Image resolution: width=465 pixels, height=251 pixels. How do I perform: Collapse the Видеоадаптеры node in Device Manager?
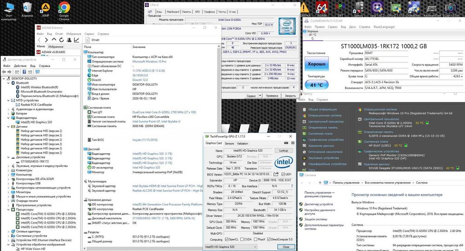coord(8,118)
